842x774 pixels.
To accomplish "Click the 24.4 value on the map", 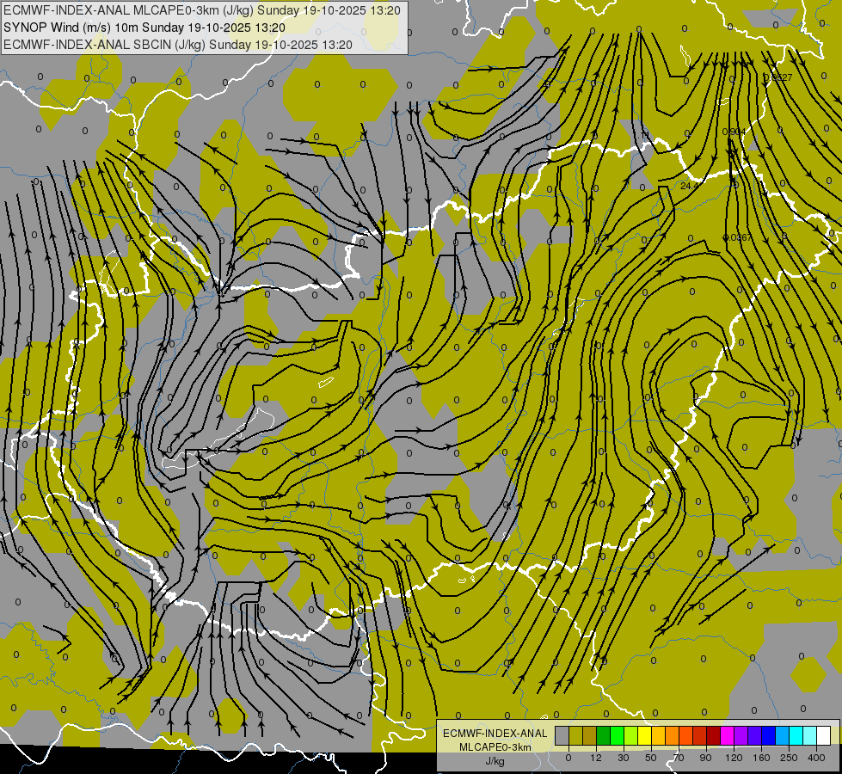I will [x=689, y=186].
